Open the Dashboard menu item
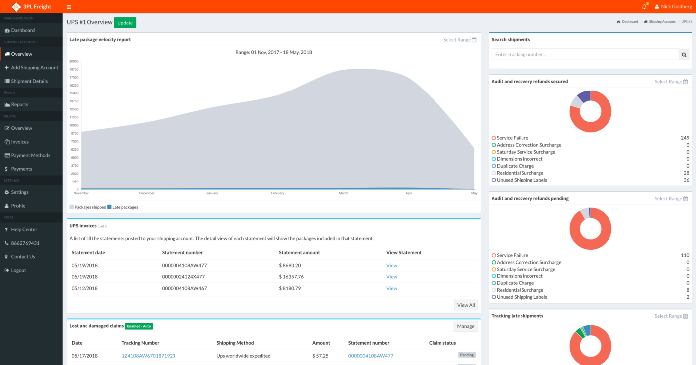 (31, 30)
